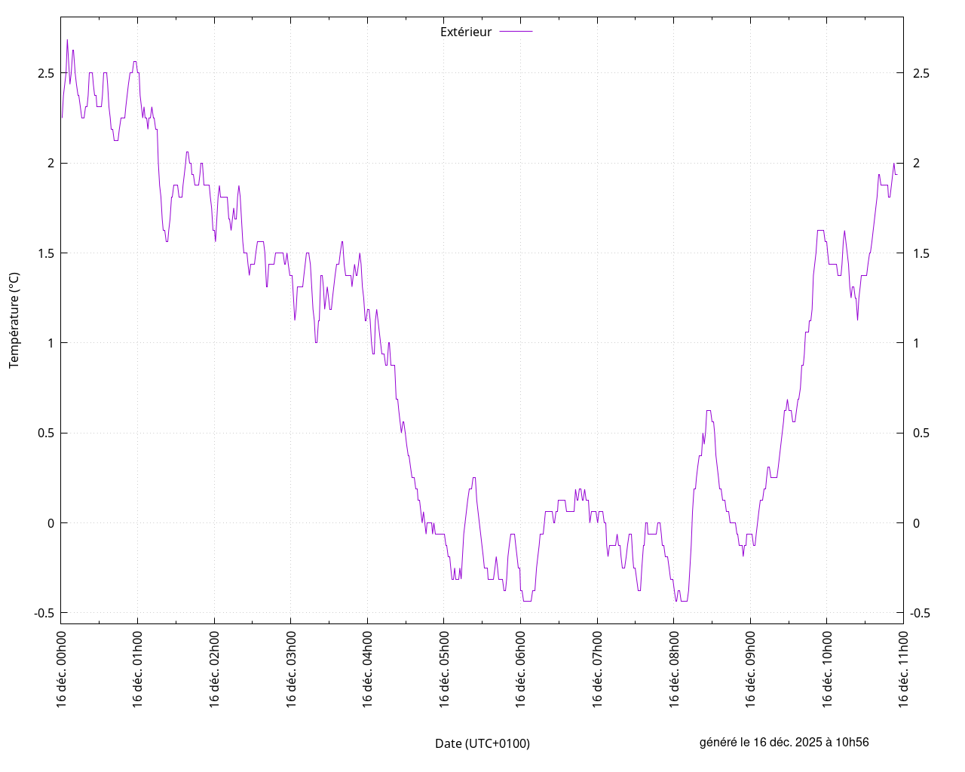Select the 1 label on left axis

click(51, 343)
